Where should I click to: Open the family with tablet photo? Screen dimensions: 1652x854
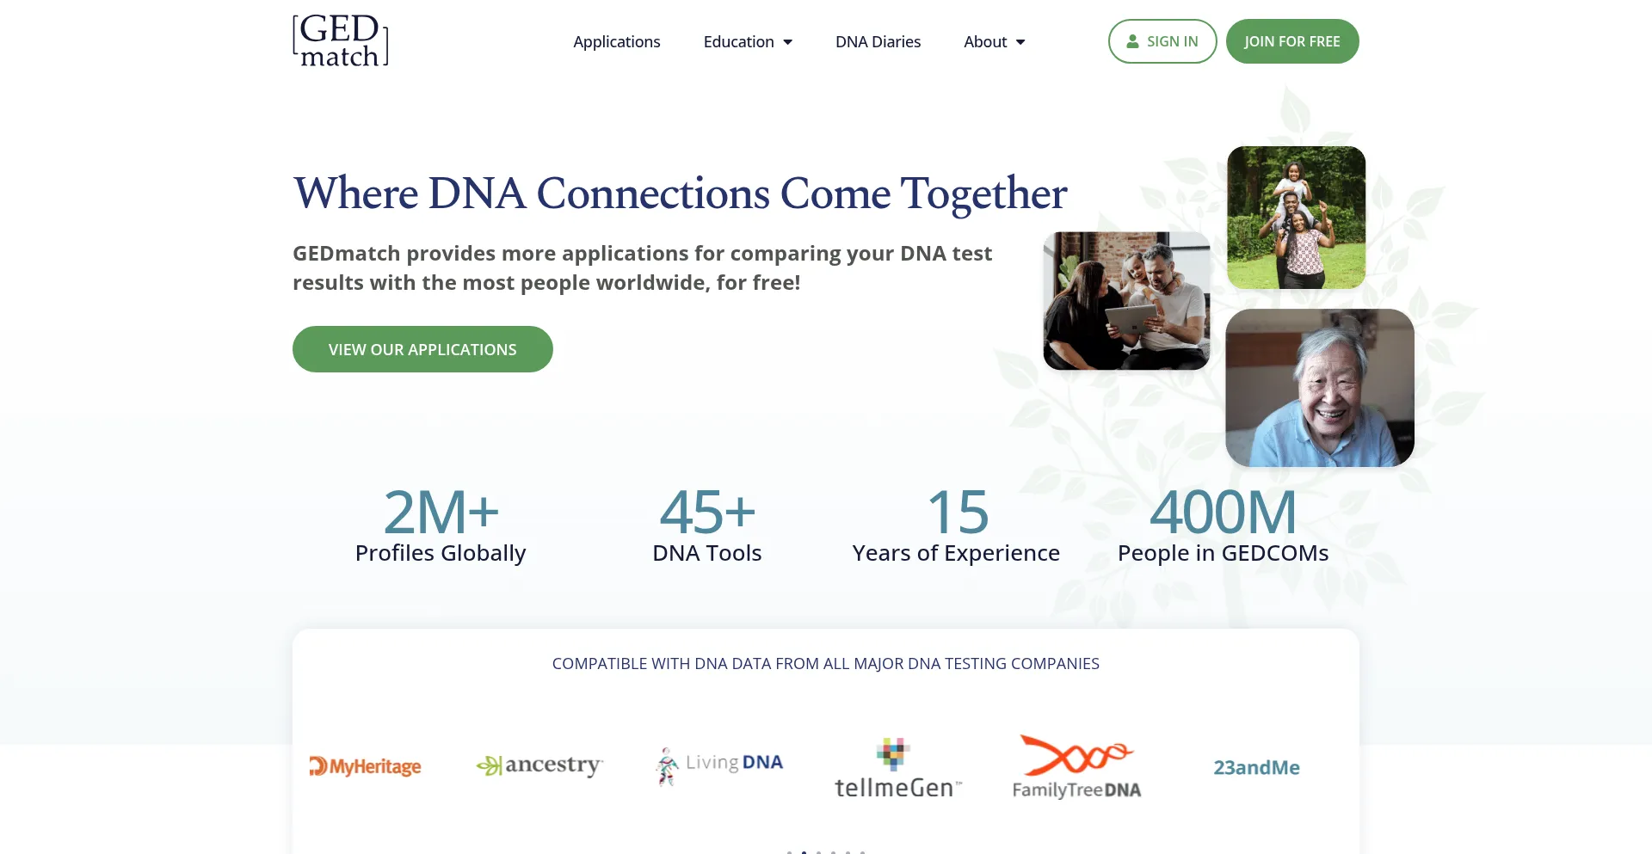pos(1126,301)
